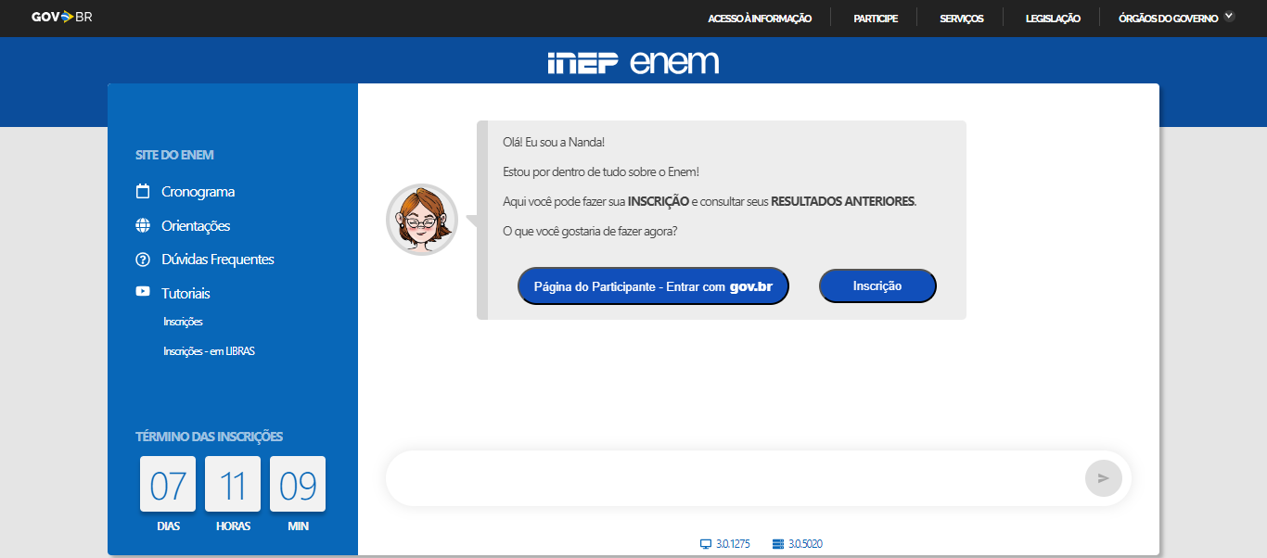Click the GOV.BR logo

coord(61,17)
